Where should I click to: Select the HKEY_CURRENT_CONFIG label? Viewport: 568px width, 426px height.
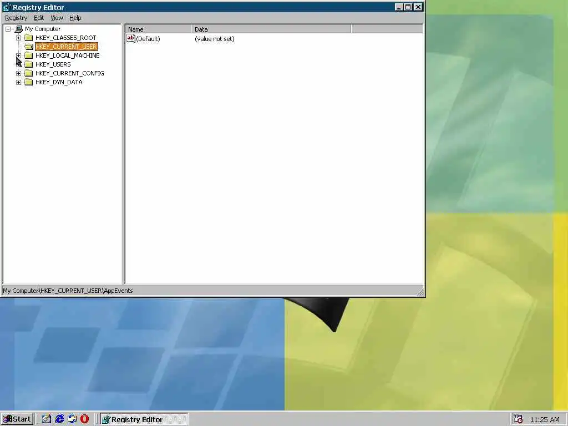click(x=69, y=73)
